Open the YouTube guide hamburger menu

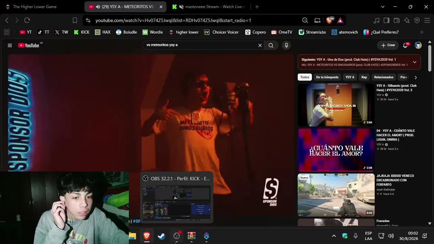click(10, 45)
